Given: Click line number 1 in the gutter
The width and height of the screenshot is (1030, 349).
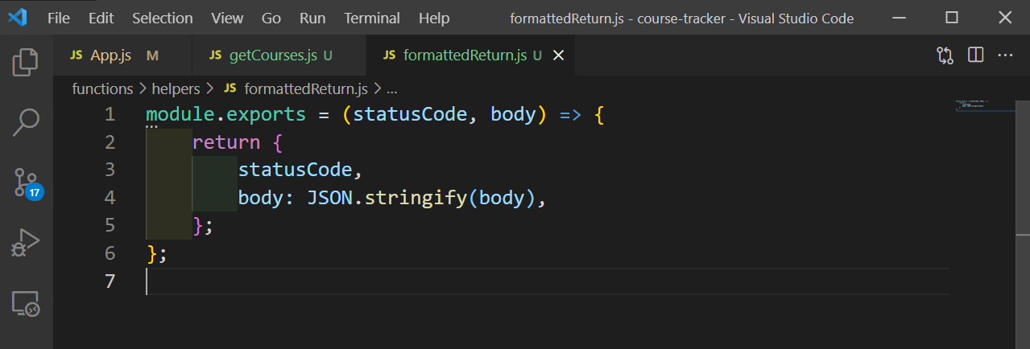Looking at the screenshot, I should click(x=110, y=114).
